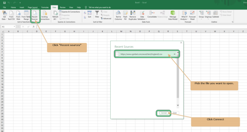Choose From Web data source
Viewport: 247px width, 132px height.
18,15
